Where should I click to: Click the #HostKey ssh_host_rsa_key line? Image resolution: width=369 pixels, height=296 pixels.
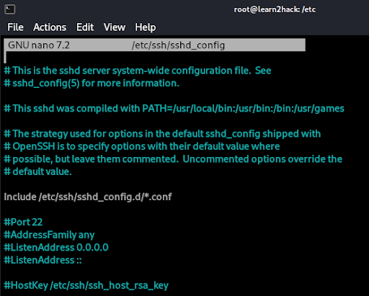[x=86, y=285]
